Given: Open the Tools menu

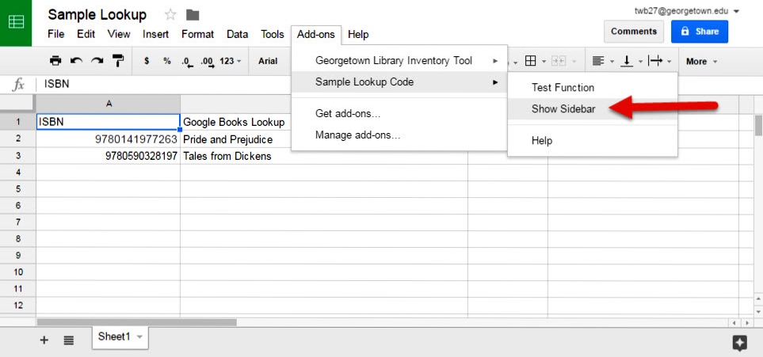Looking at the screenshot, I should coord(273,34).
